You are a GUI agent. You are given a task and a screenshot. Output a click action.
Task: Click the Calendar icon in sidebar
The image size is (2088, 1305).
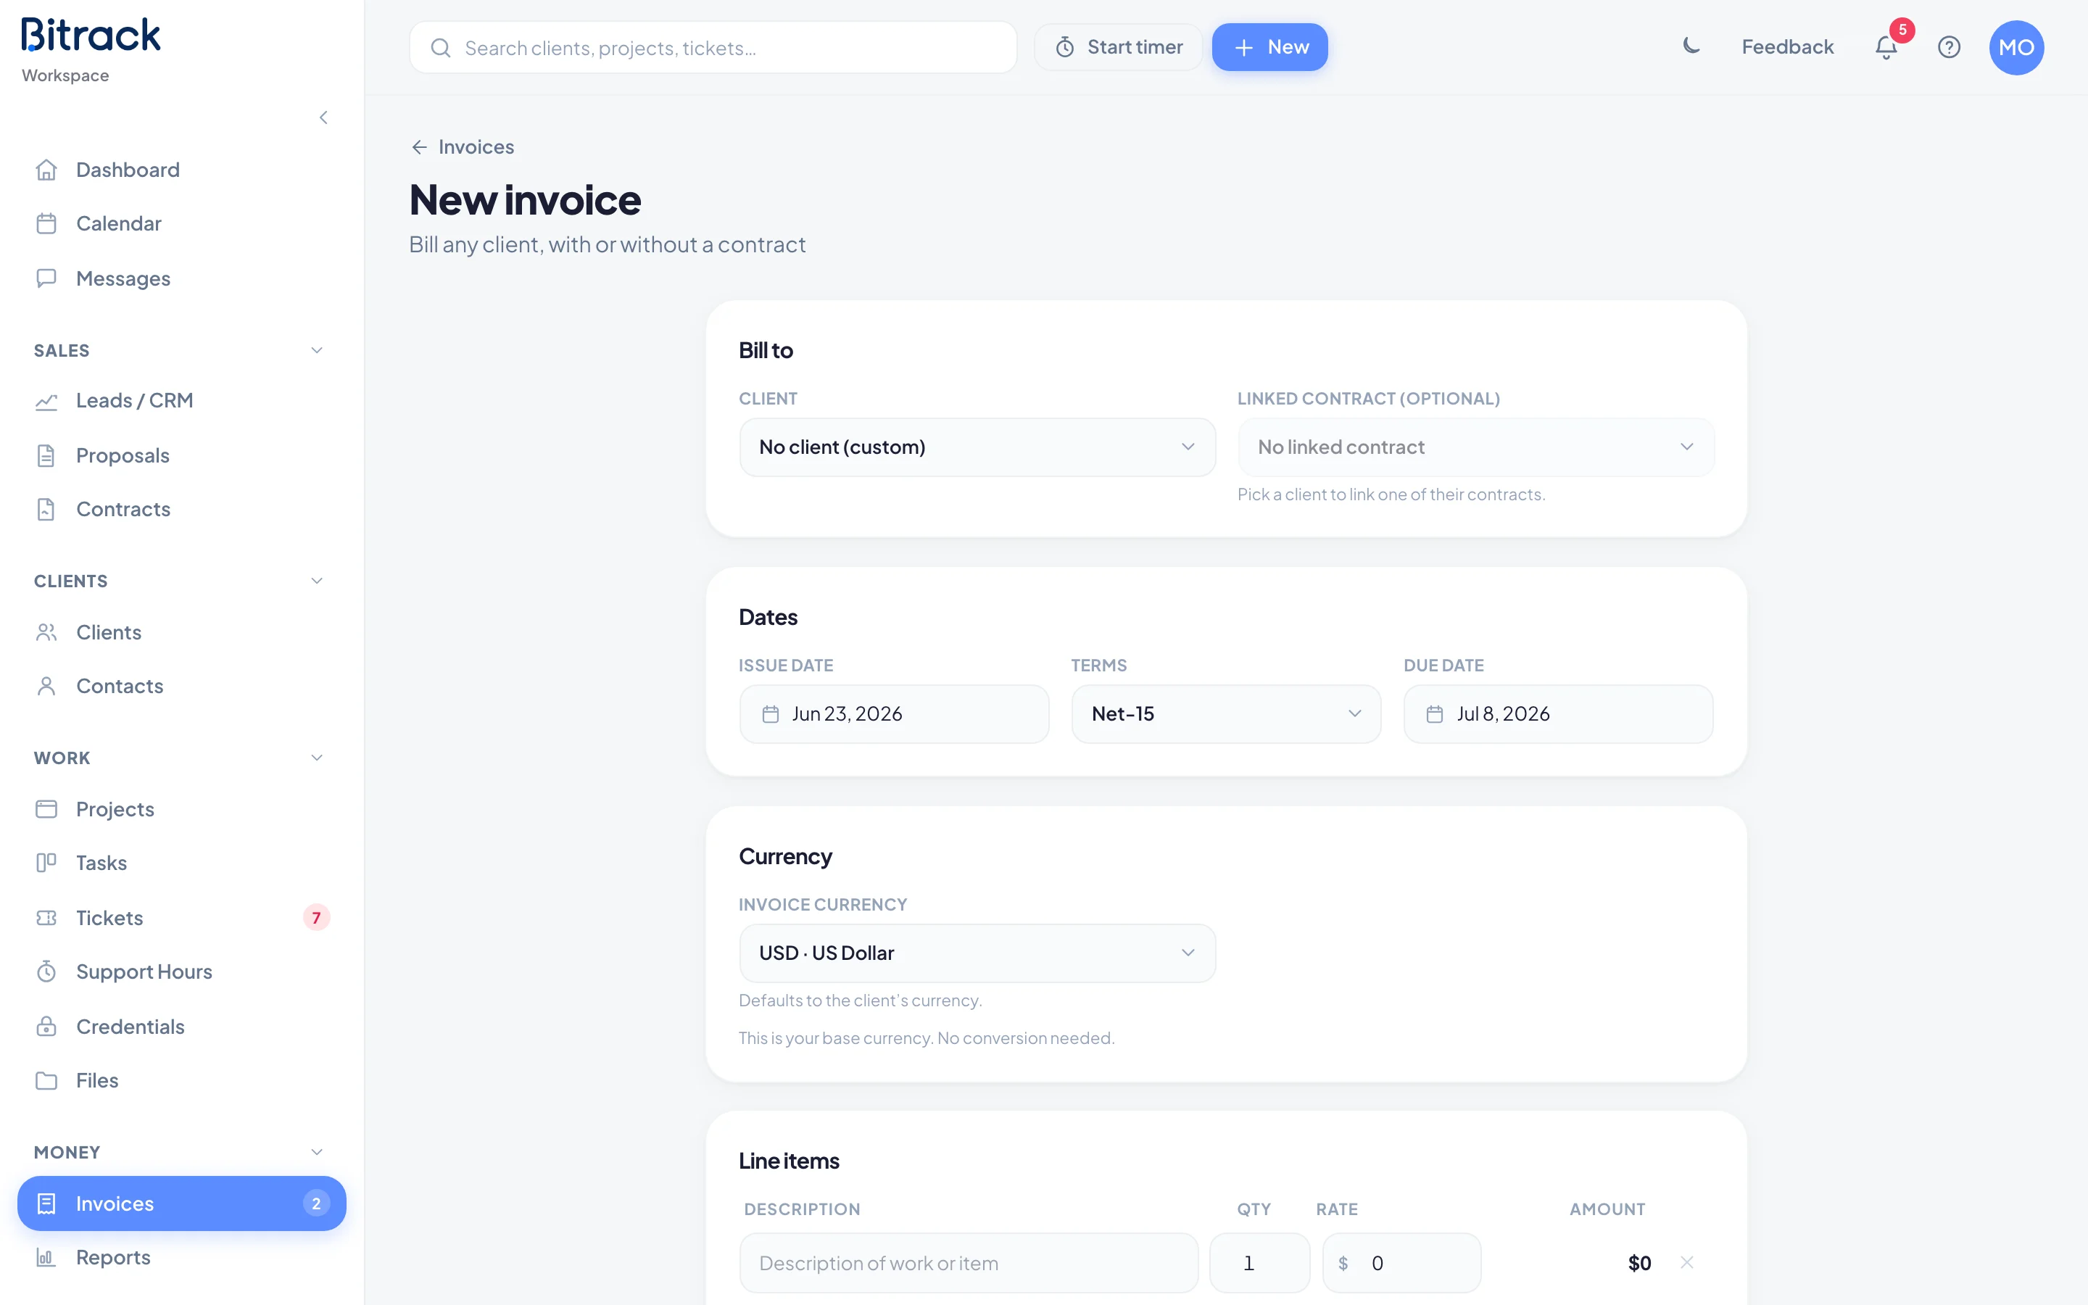point(46,223)
